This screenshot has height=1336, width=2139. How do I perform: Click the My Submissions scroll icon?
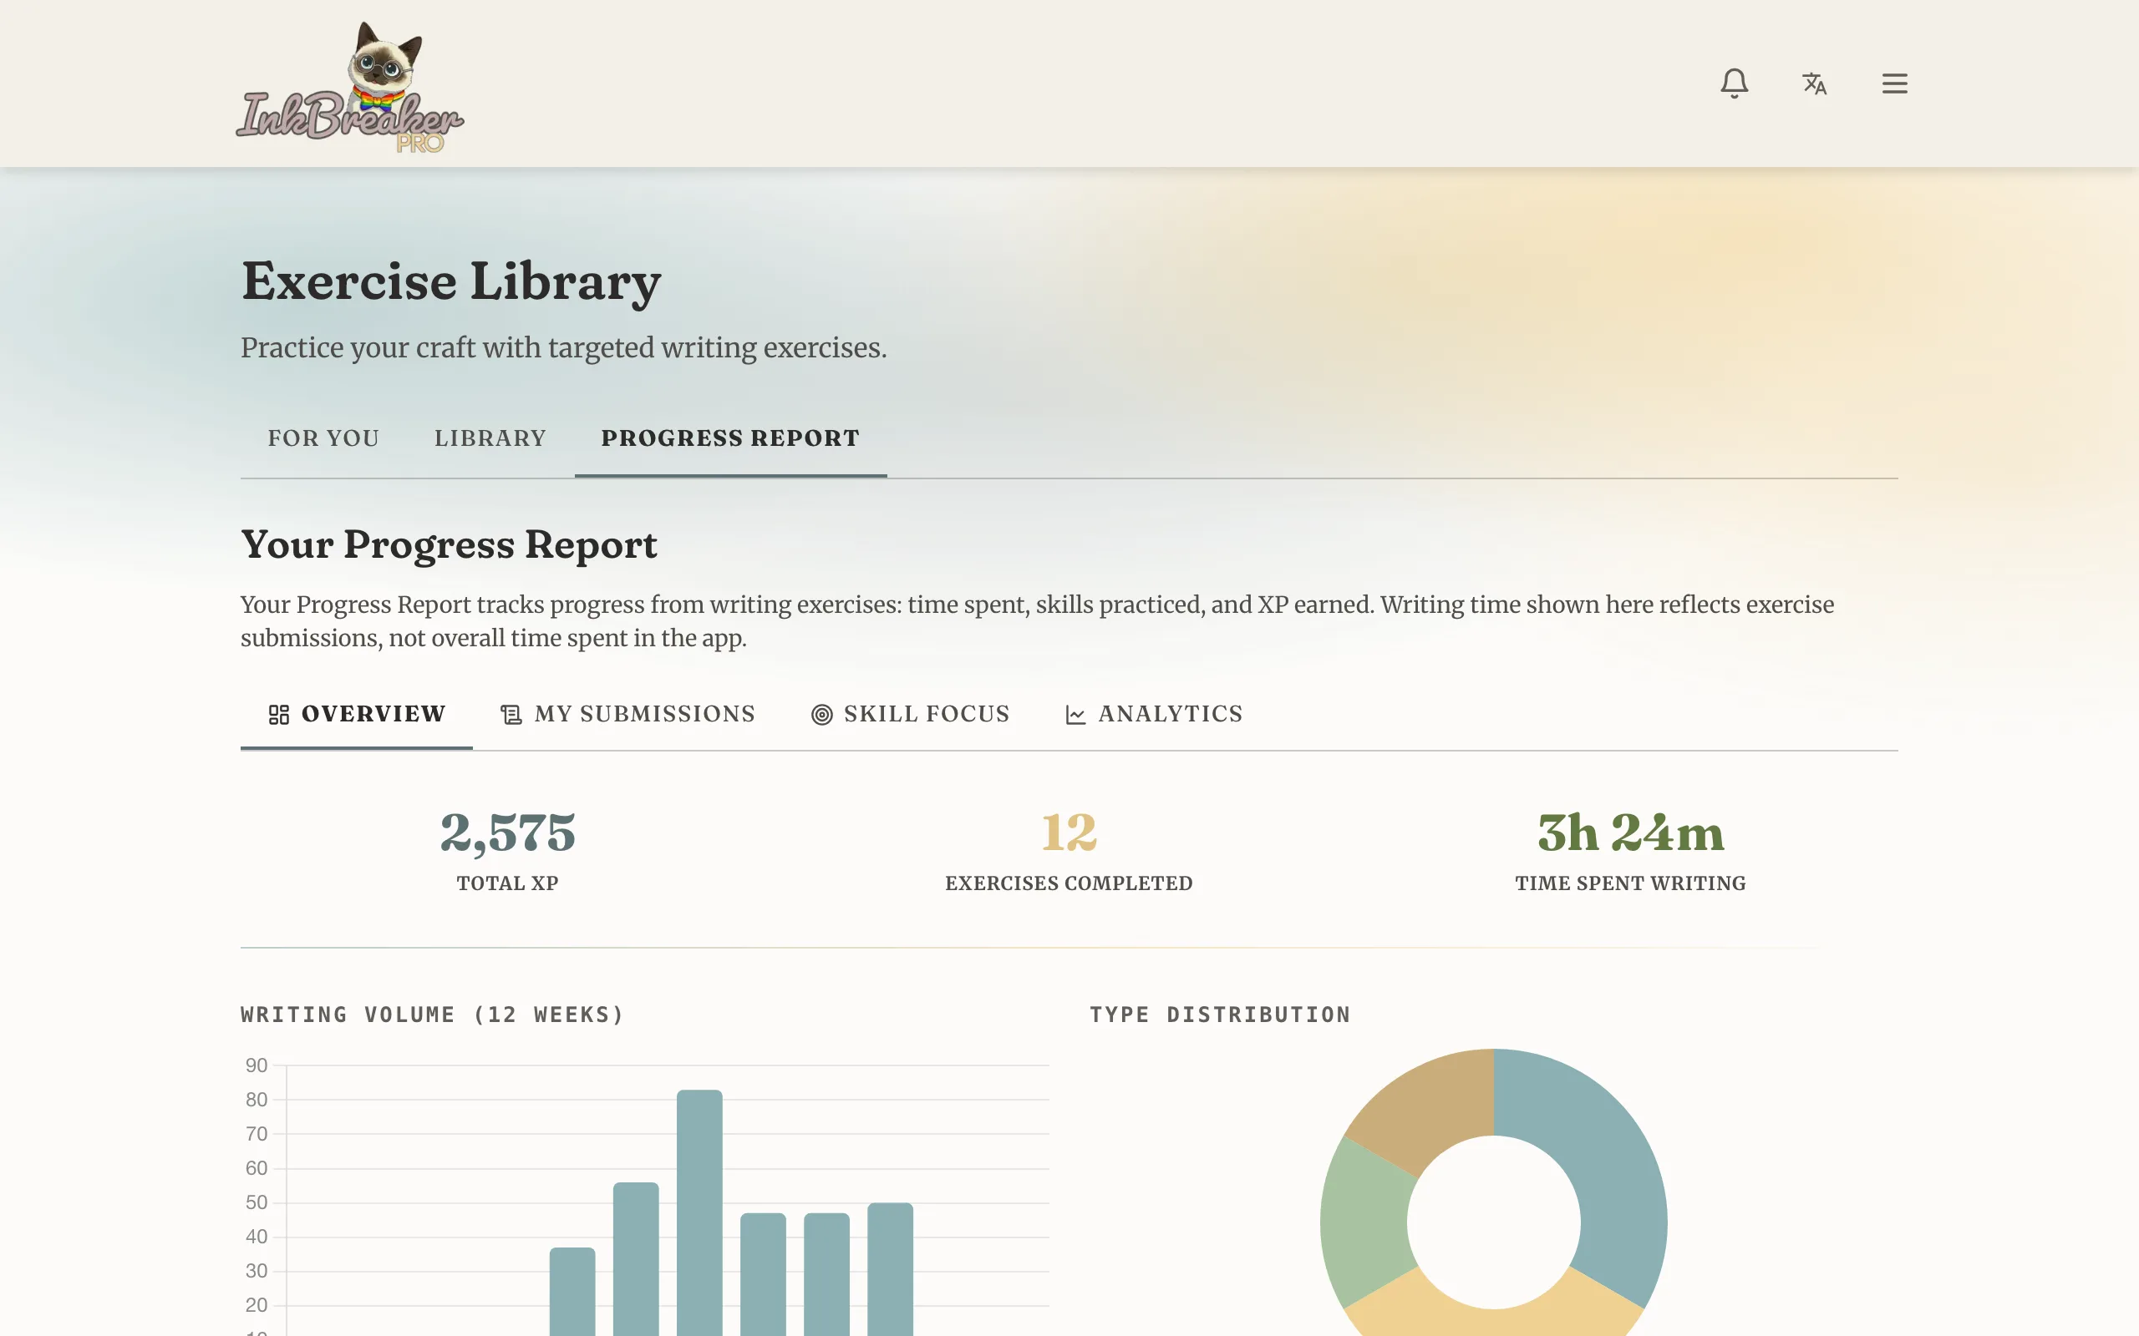point(511,714)
